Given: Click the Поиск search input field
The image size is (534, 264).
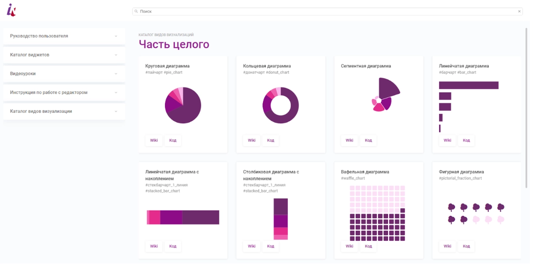Looking at the screenshot, I should point(327,11).
